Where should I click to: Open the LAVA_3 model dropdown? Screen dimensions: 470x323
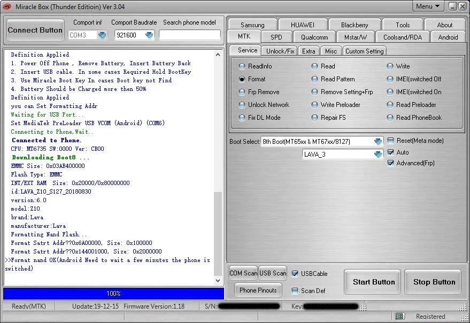coord(378,155)
